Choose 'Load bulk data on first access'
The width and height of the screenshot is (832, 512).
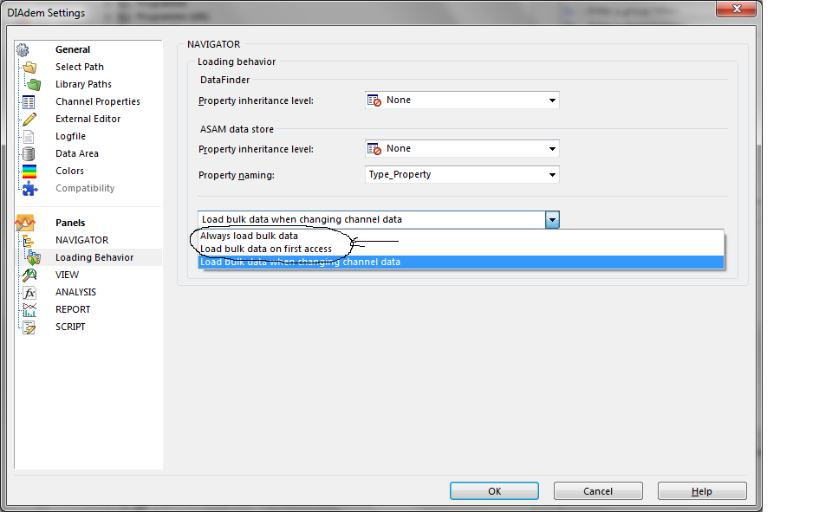461,249
